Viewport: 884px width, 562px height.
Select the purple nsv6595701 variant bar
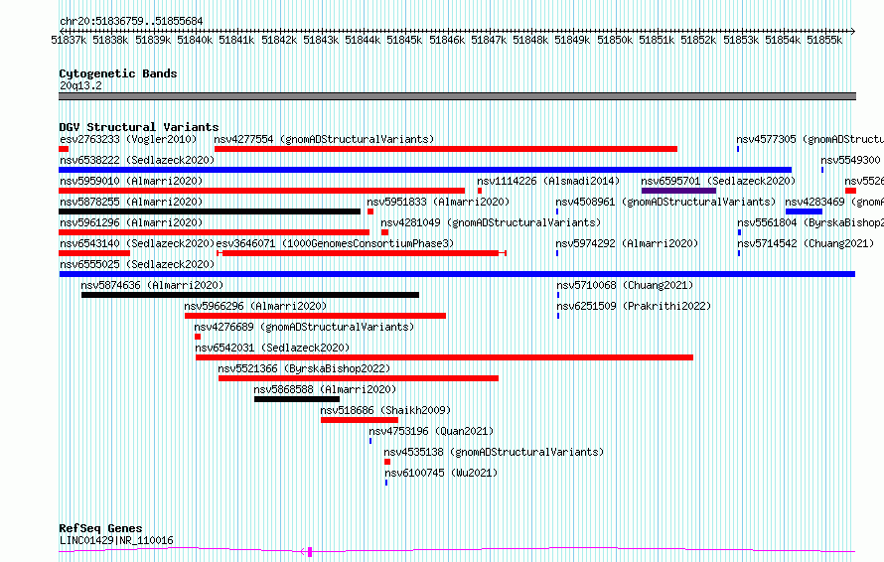(x=678, y=191)
